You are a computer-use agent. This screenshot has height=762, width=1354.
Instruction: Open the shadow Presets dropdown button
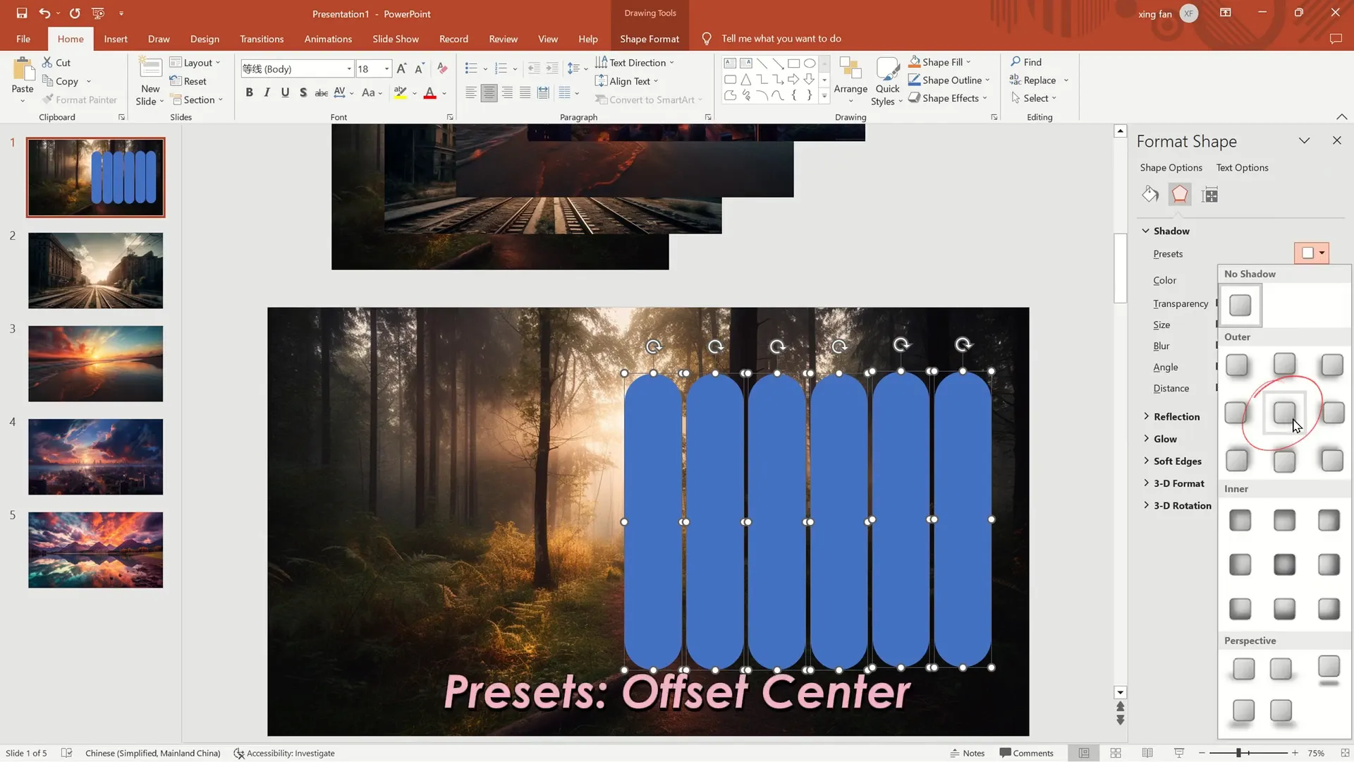[x=1312, y=253]
